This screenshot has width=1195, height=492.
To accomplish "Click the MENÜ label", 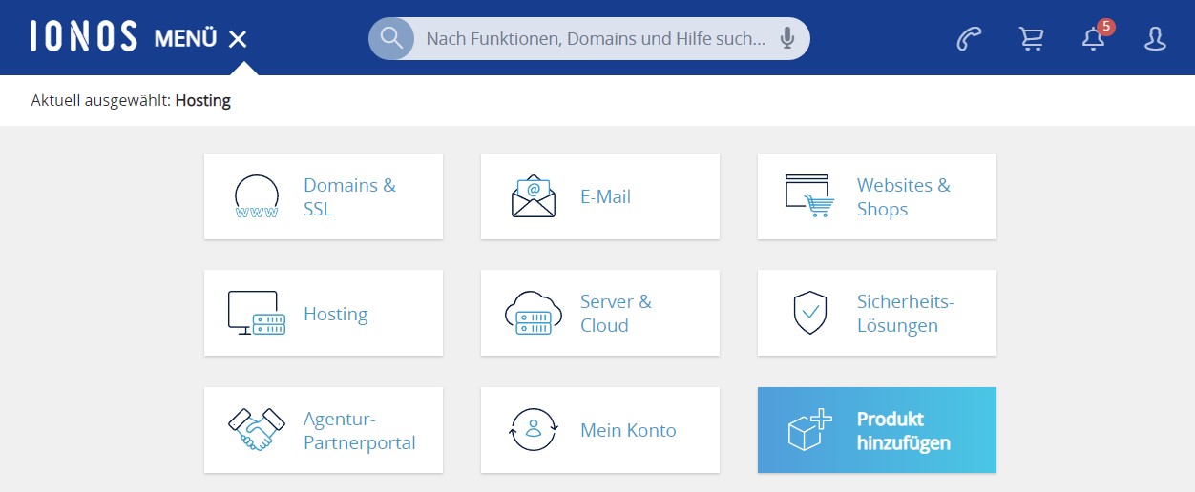I will pos(185,38).
